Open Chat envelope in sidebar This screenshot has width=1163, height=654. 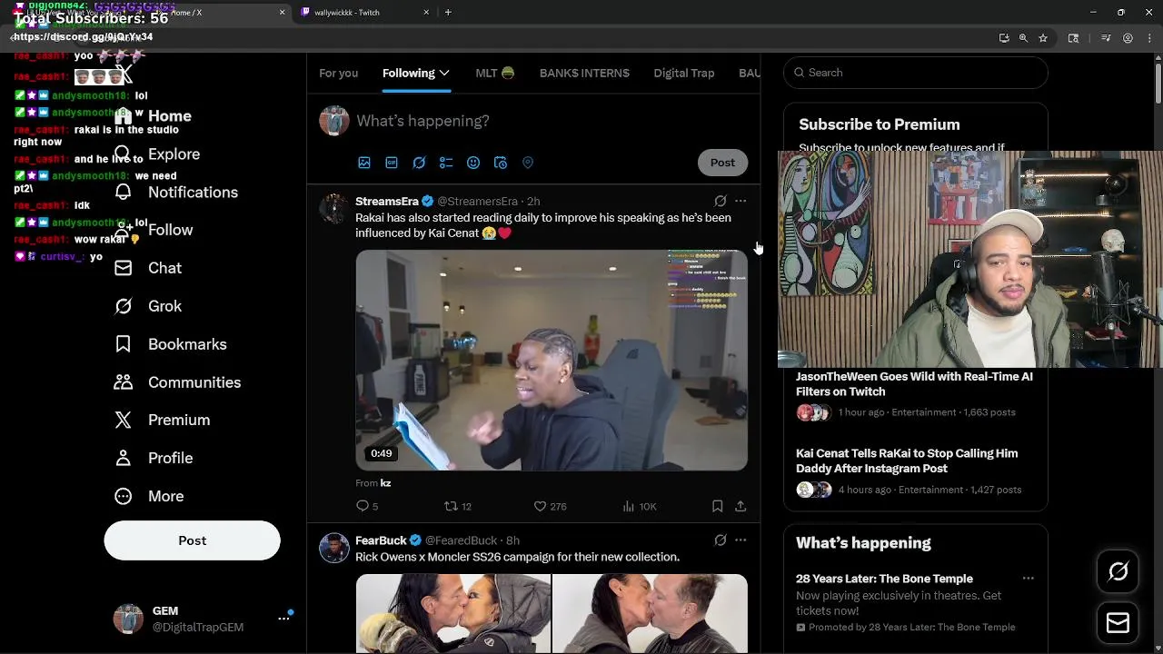click(x=124, y=268)
